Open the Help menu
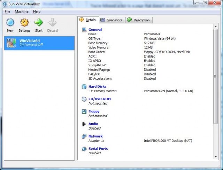 coord(37,12)
